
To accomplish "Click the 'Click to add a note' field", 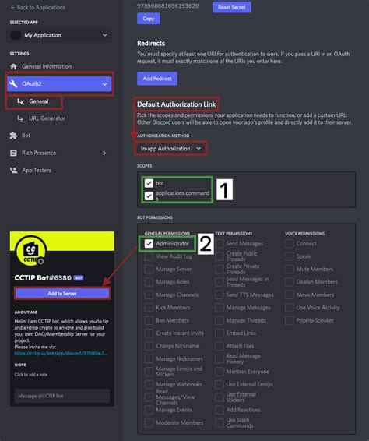I will point(31,375).
